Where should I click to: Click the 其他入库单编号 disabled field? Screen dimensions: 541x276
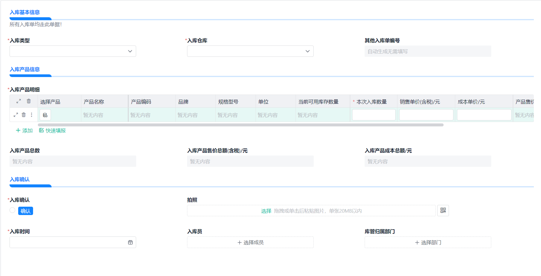[x=428, y=51]
